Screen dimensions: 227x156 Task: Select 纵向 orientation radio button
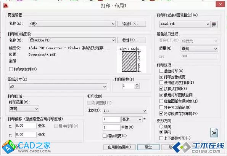(x=161, y=127)
